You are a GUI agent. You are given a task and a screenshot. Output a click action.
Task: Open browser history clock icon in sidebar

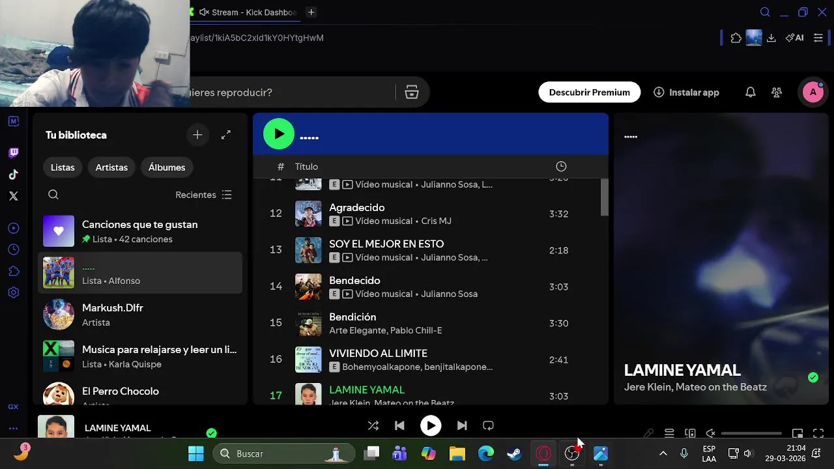[x=13, y=249]
